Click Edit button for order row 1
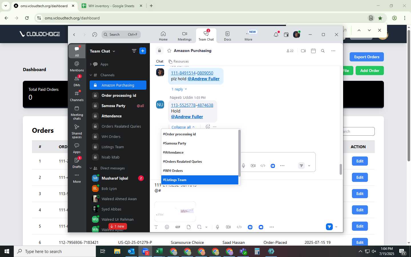 [360, 161]
